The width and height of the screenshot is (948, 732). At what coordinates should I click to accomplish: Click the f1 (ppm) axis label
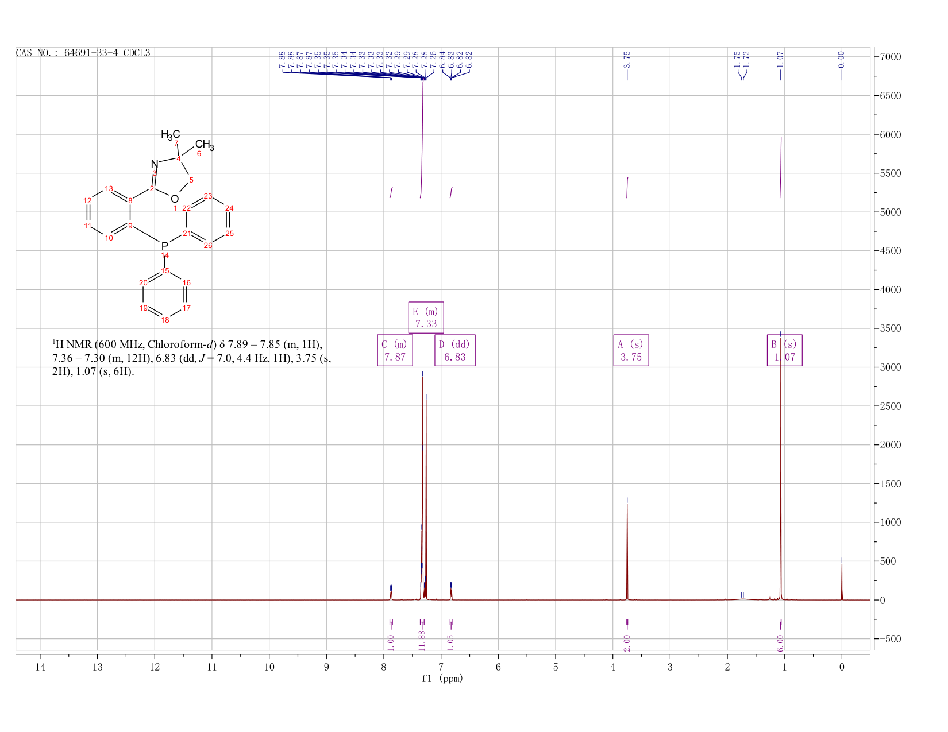442,679
